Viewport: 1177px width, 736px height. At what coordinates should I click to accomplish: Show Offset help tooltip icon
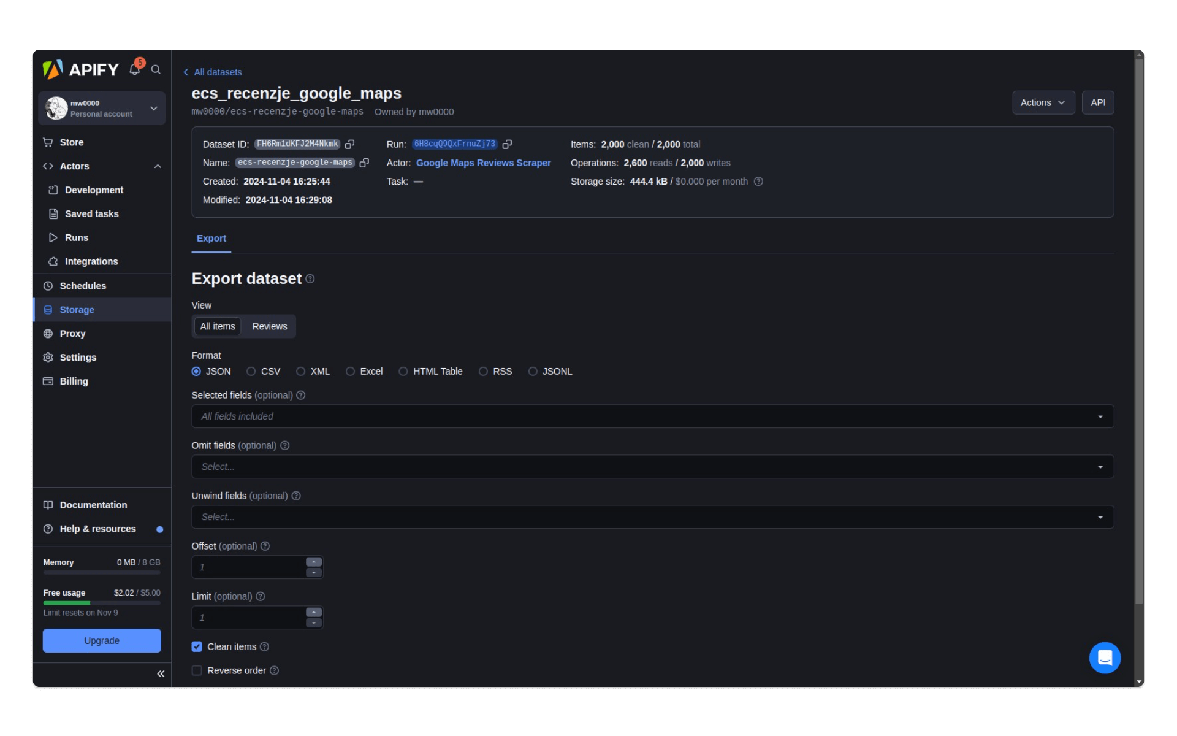[265, 546]
